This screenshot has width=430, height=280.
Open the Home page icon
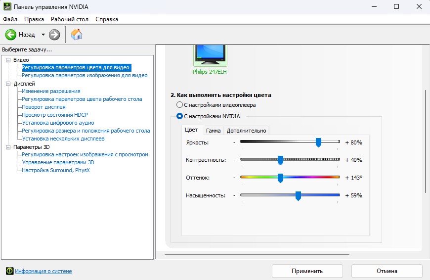coord(77,35)
